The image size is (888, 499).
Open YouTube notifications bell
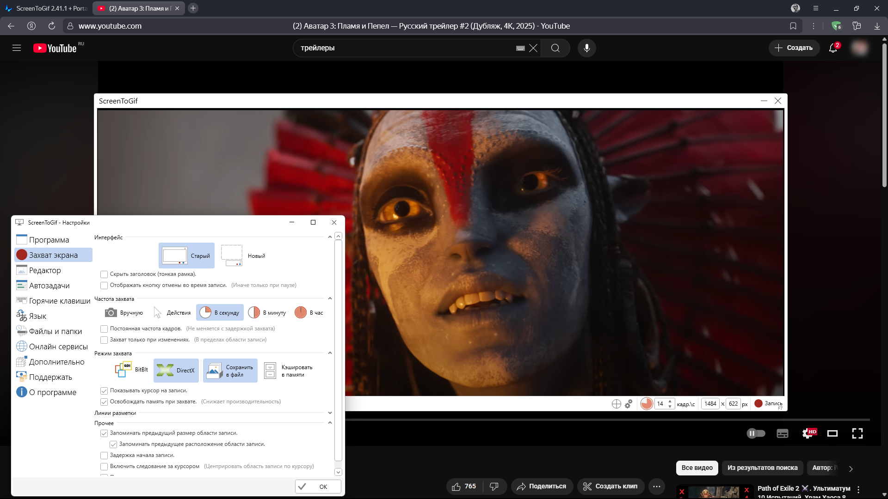click(833, 48)
